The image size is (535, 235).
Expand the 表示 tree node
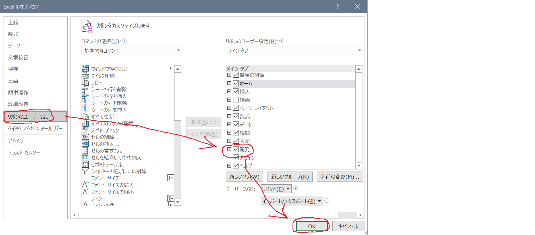pos(229,141)
